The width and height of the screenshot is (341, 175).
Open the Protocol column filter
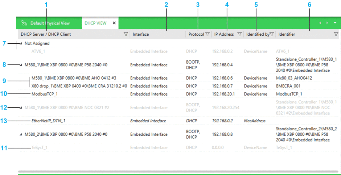(x=207, y=34)
